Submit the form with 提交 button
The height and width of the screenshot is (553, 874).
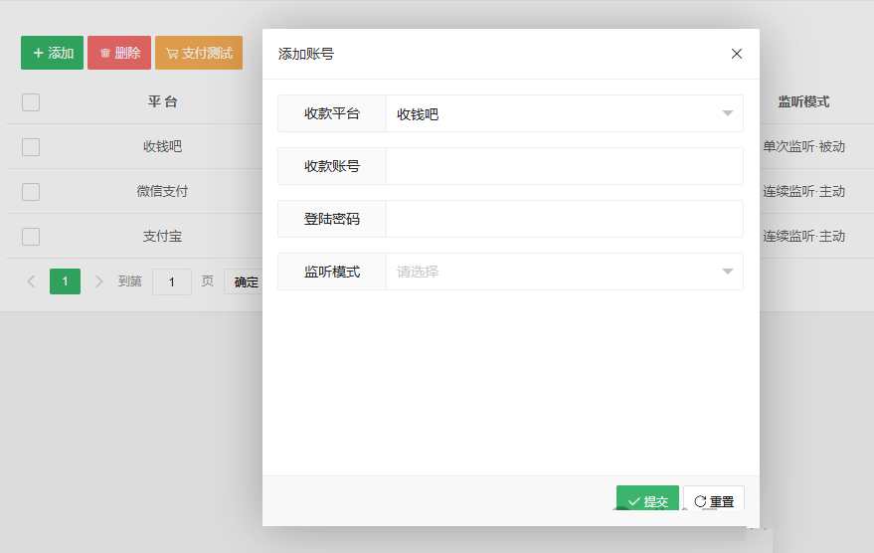[x=647, y=500]
